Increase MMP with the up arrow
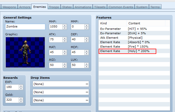The width and height of the screenshot is (175, 112). point(86,25)
